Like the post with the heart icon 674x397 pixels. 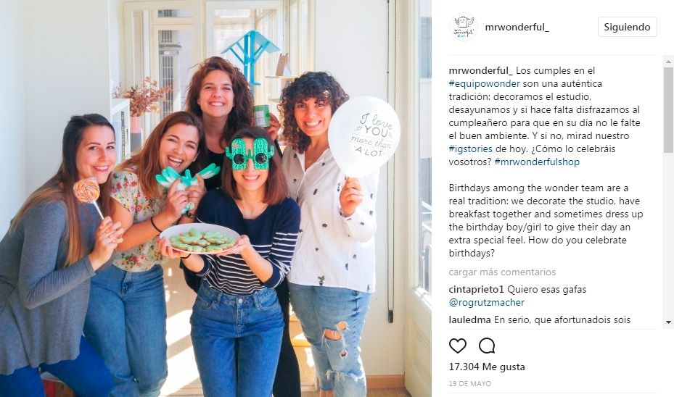point(457,346)
